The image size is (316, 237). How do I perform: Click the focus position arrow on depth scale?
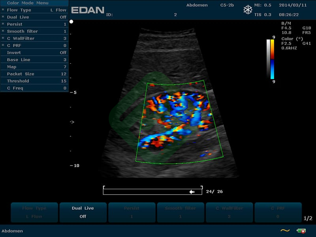pyautogui.click(x=72, y=122)
